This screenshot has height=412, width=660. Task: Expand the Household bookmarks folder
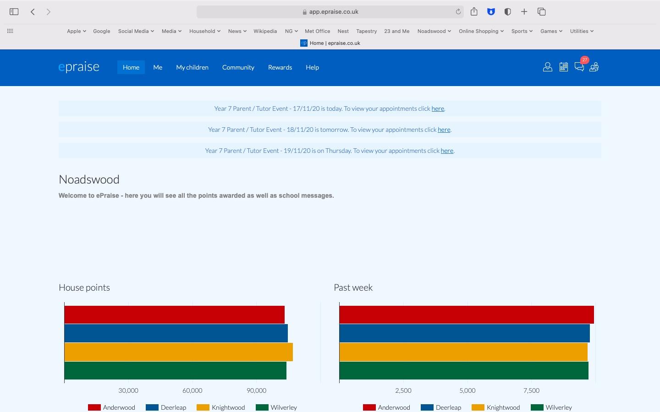(x=205, y=31)
